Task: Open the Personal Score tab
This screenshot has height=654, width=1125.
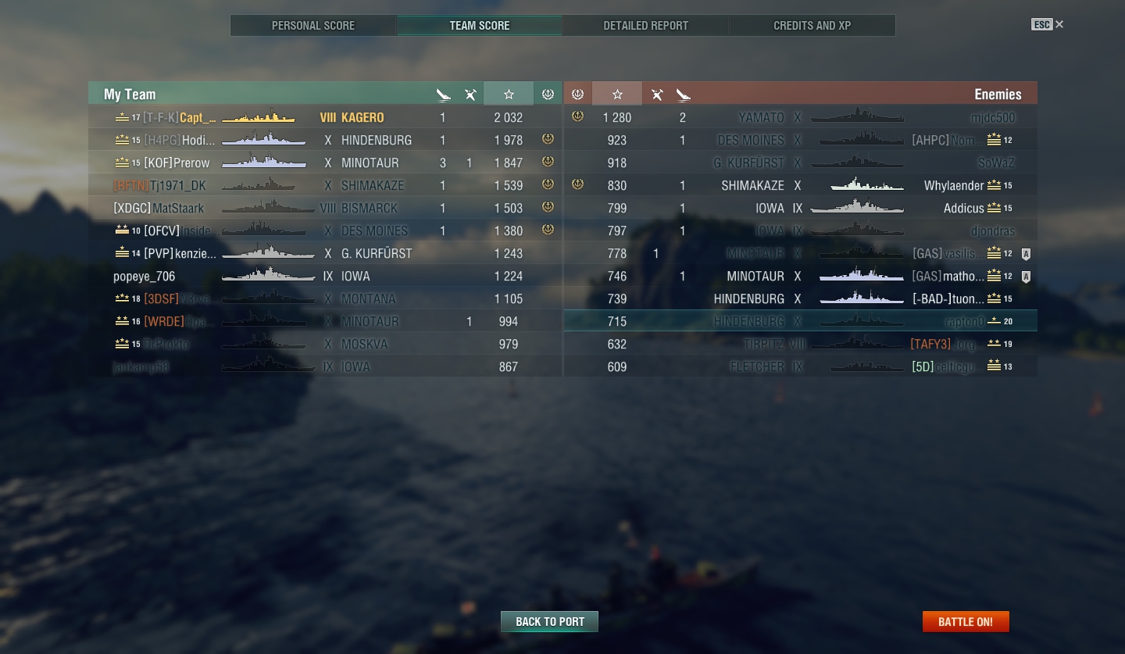Action: tap(313, 25)
